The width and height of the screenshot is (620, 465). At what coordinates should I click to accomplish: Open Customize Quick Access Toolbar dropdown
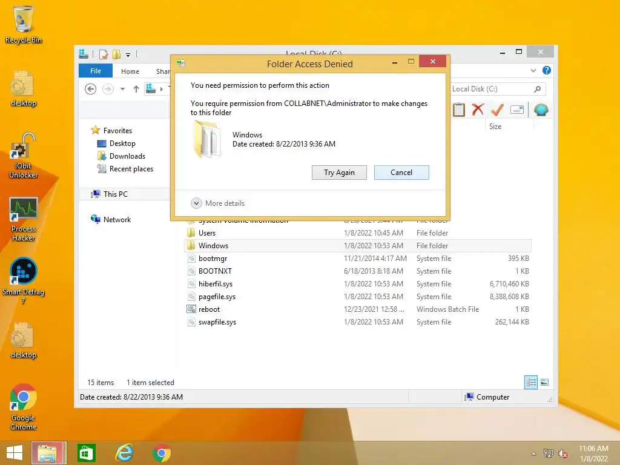(128, 54)
